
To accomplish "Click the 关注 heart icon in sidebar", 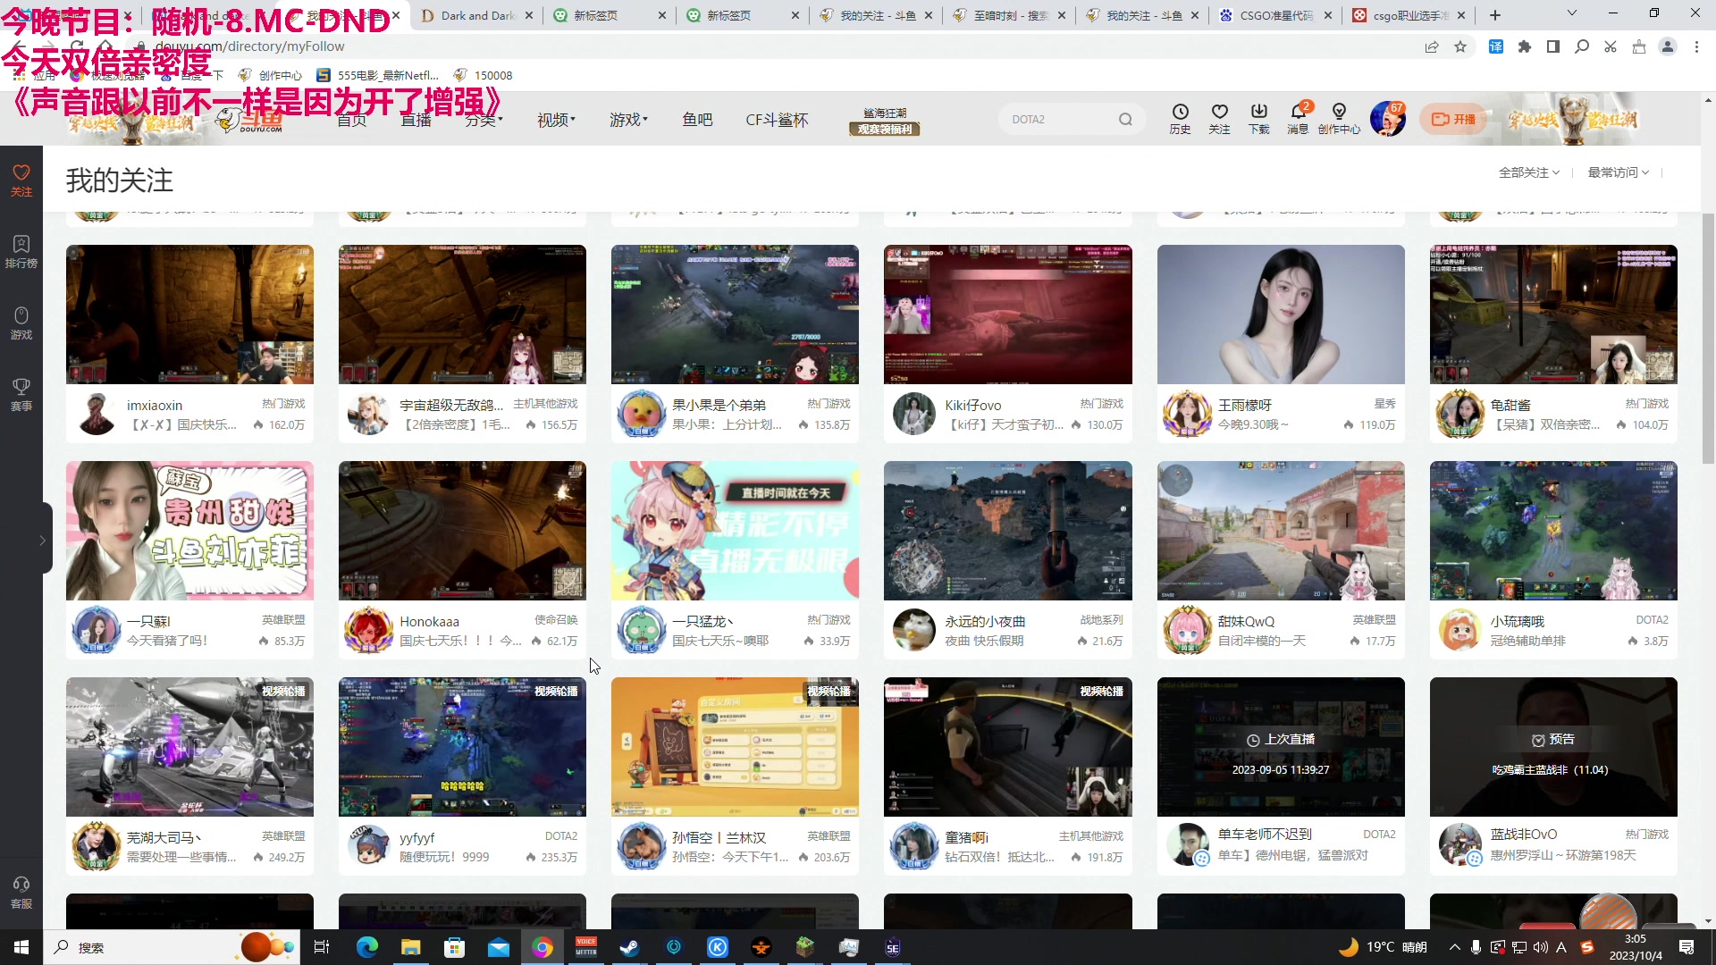I will 21,179.
